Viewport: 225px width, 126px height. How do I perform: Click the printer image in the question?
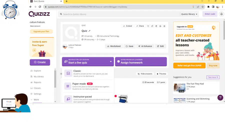coord(123,99)
